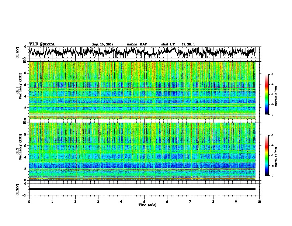Click the "ch.1(V)" axis label
The width and height of the screenshot is (292, 226).
coord(17,52)
